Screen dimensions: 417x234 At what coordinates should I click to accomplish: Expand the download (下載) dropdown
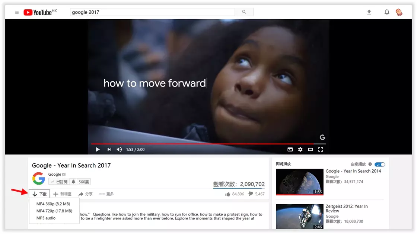(39, 194)
